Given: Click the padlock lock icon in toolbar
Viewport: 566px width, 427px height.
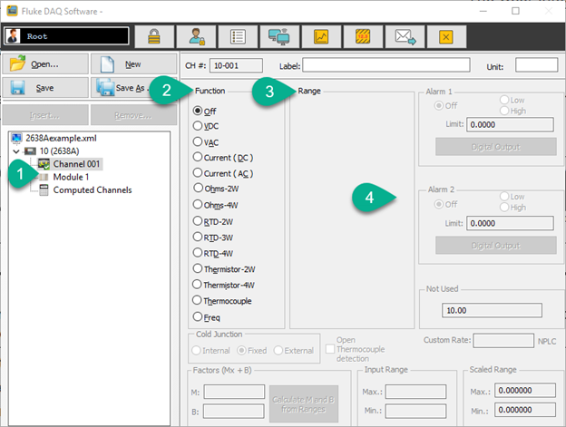Looking at the screenshot, I should tap(154, 36).
